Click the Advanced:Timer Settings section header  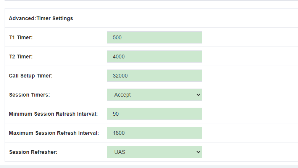pos(41,18)
